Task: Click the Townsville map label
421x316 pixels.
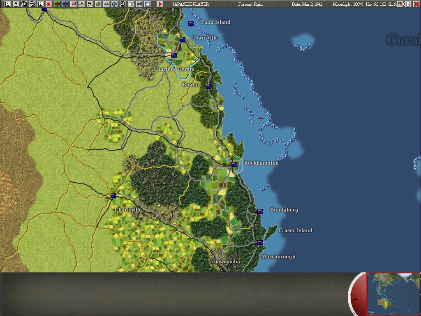Action: coord(205,37)
